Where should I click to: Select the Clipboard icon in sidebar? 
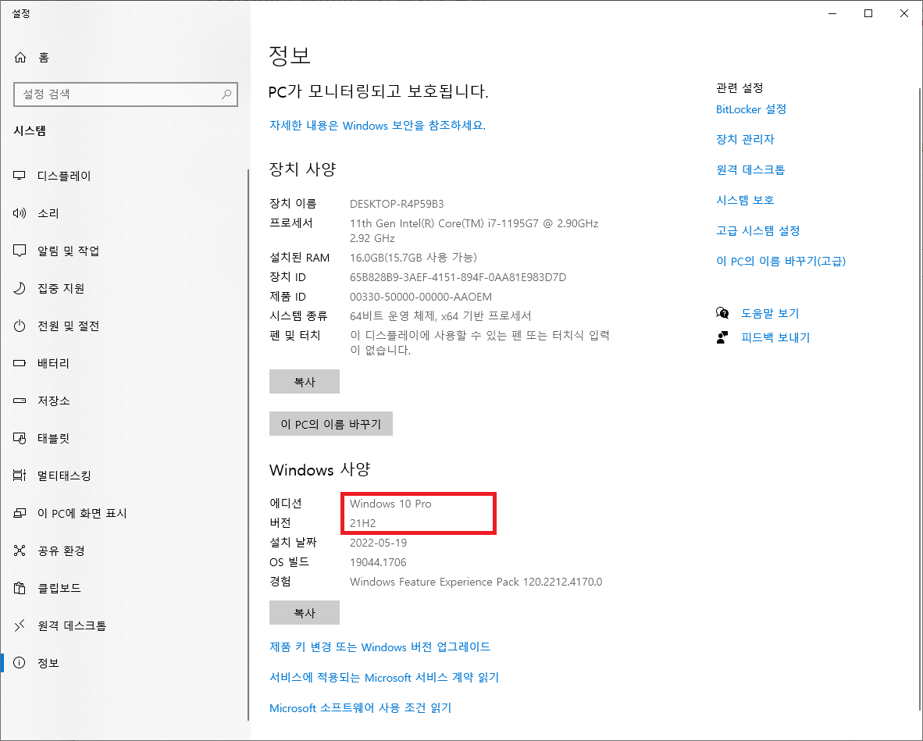coord(20,588)
